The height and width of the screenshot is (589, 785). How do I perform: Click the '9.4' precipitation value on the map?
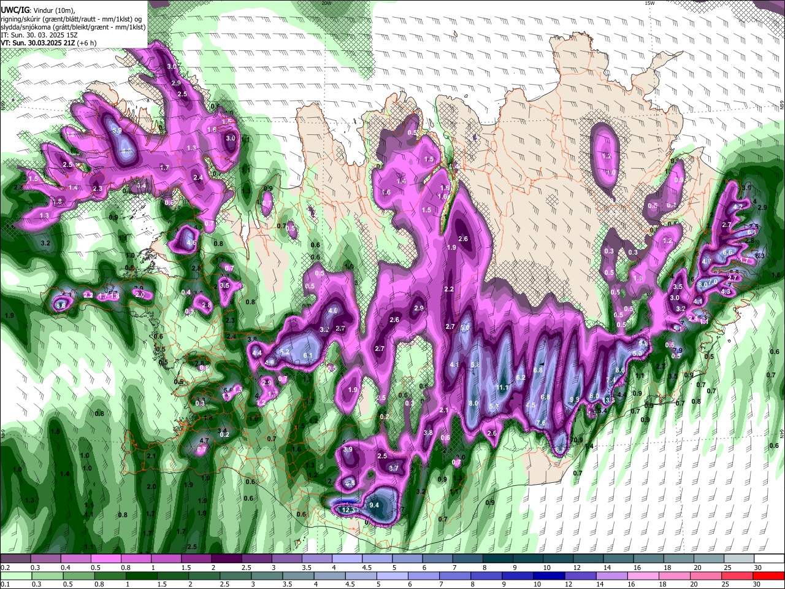tap(374, 505)
